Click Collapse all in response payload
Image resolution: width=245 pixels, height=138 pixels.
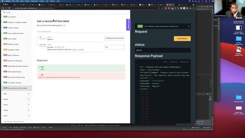[x=184, y=62]
